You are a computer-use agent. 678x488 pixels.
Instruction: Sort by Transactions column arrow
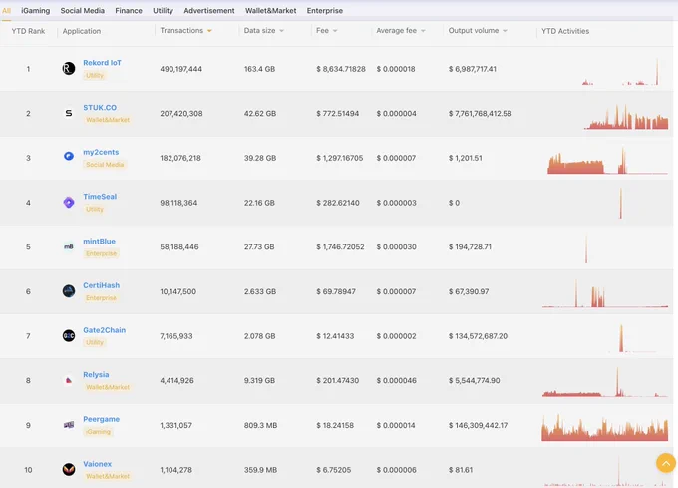coord(209,31)
